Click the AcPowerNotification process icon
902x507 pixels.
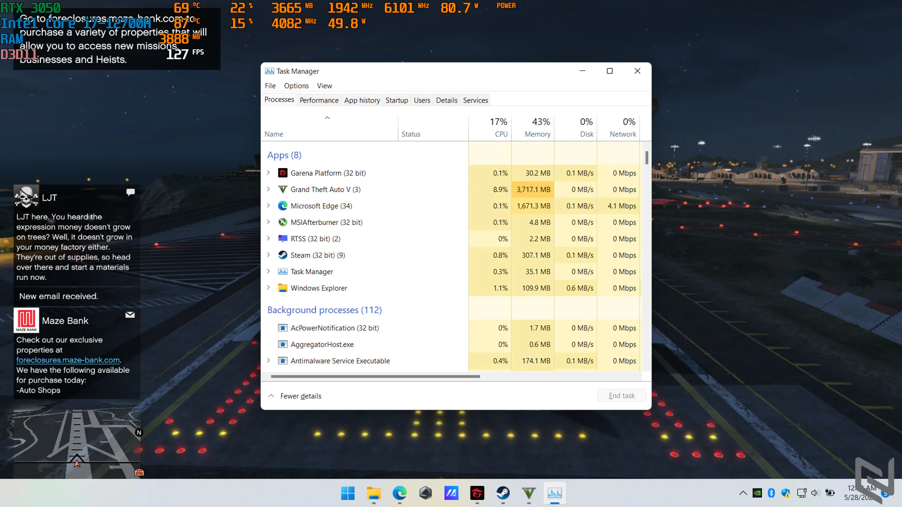pos(283,328)
